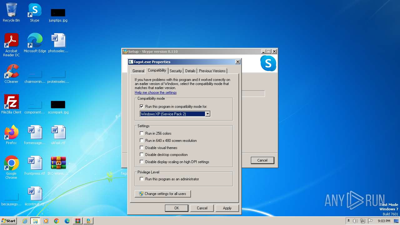Check Disable desktop composition

142,155
